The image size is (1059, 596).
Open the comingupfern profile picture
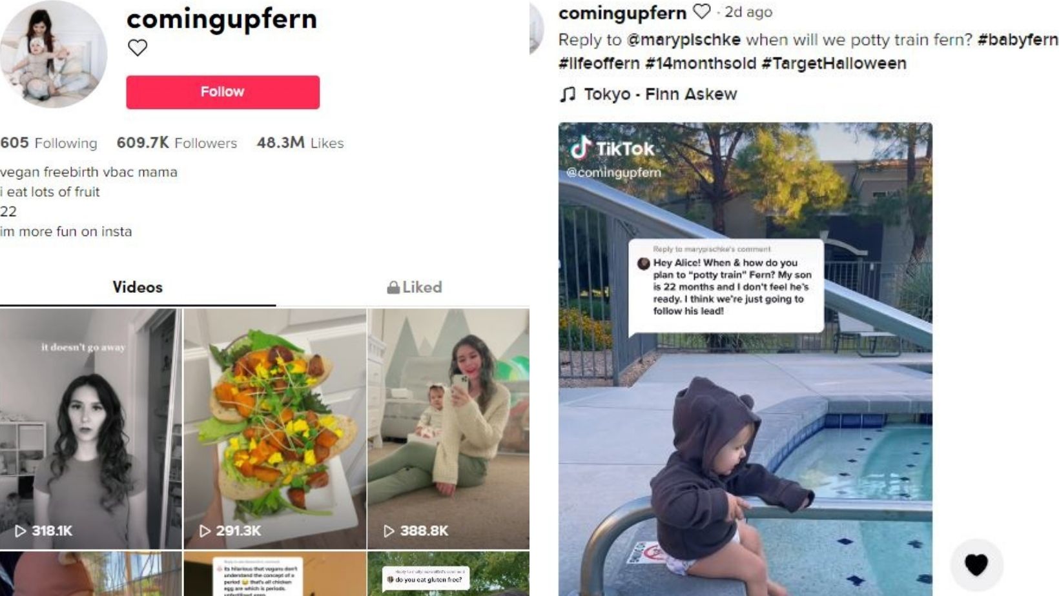(53, 54)
